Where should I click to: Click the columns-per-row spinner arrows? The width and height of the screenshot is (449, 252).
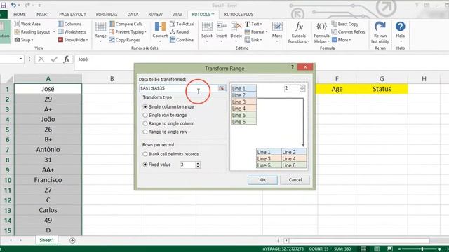click(302, 88)
